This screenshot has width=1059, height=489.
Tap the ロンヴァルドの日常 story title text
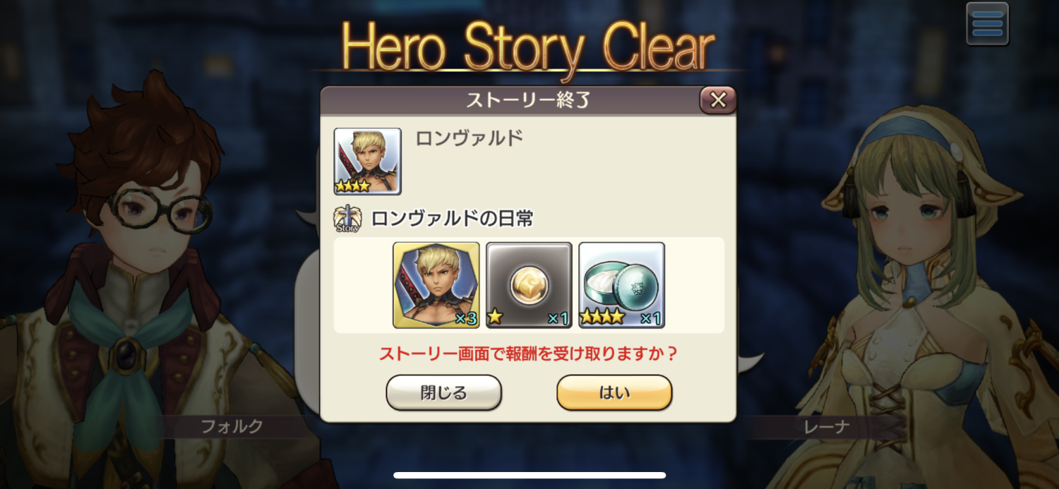pos(452,219)
